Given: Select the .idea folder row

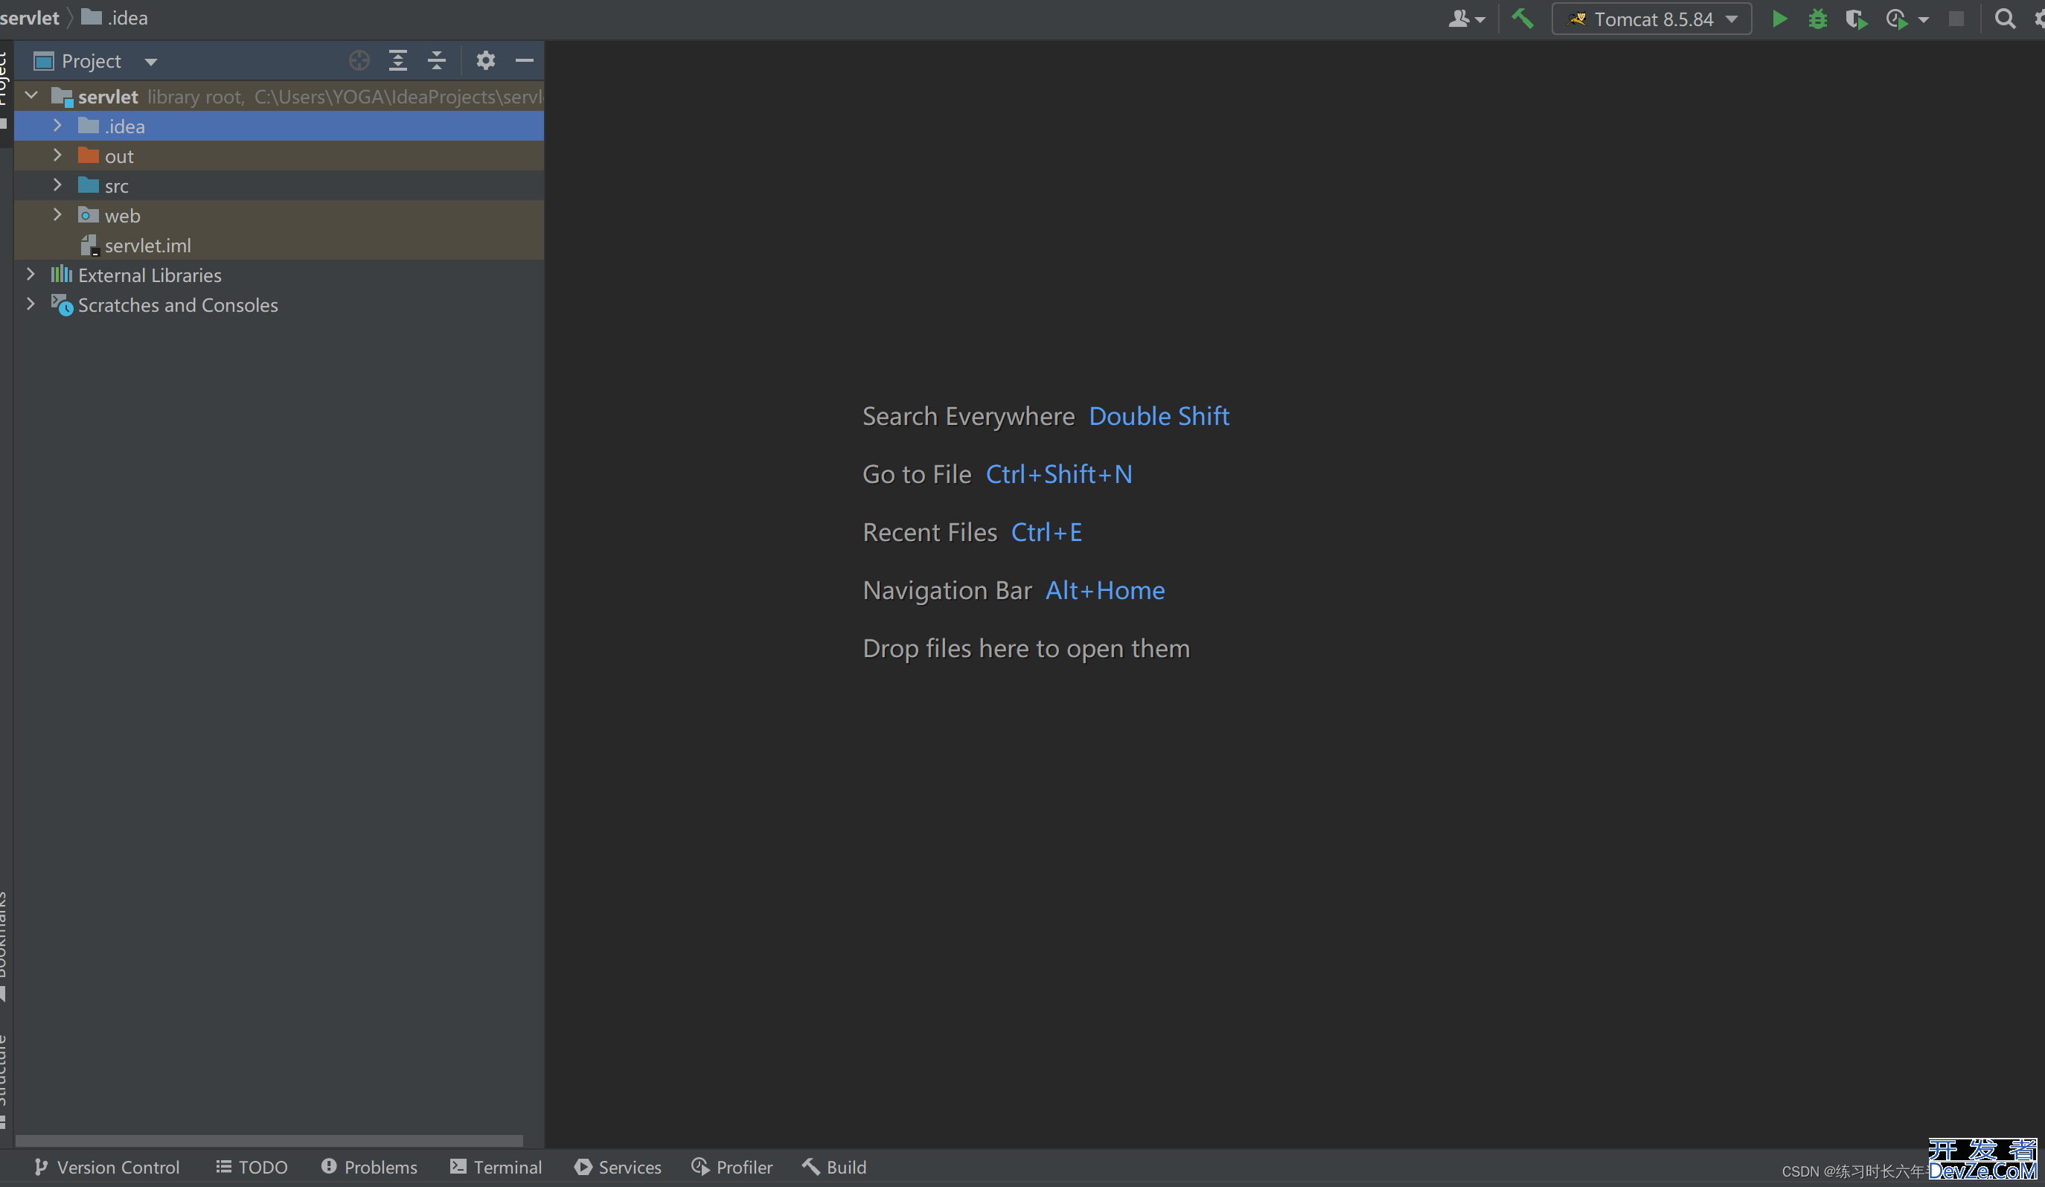Looking at the screenshot, I should click(279, 127).
